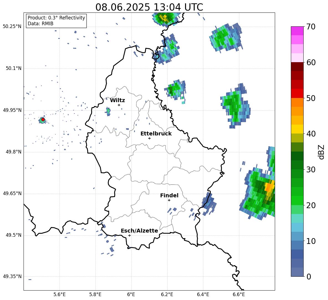This screenshot has height=300, width=328.
Task: Select the Ettelbruck station label
Action: click(x=156, y=134)
